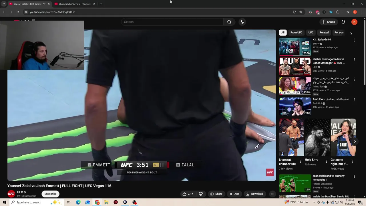Screen dimensions: 366x206
Task: Click the Download button
Action: [254, 194]
